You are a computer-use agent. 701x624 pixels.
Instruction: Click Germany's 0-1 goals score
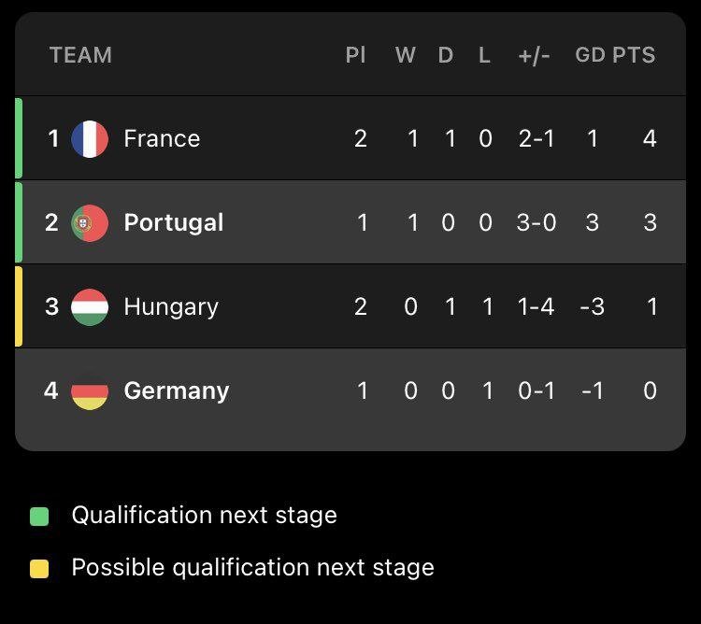pyautogui.click(x=536, y=391)
